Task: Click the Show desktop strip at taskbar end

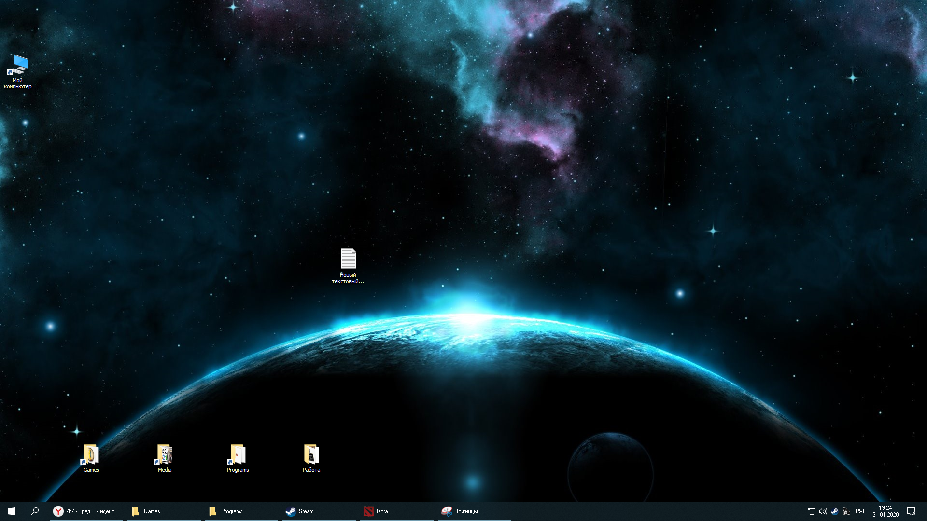Action: click(x=925, y=511)
